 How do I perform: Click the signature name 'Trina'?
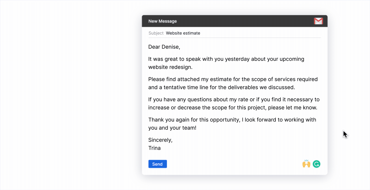pos(154,148)
